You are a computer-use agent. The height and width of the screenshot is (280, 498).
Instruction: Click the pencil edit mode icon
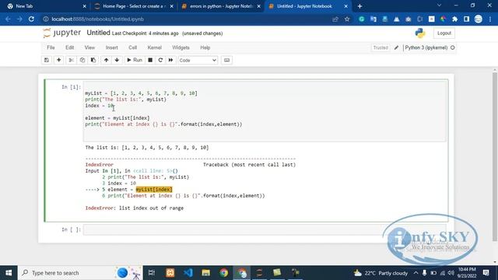pyautogui.click(x=396, y=47)
